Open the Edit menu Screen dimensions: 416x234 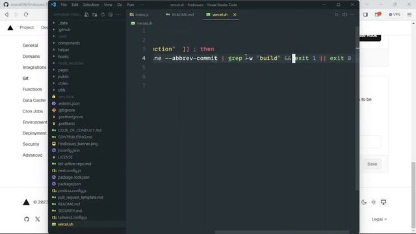75,5
